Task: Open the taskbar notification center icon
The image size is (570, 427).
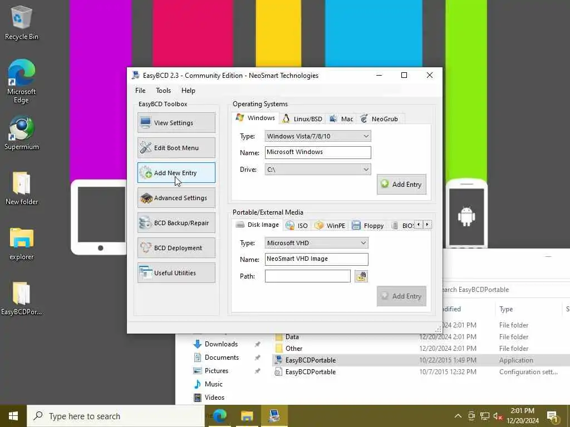Action: click(x=552, y=416)
